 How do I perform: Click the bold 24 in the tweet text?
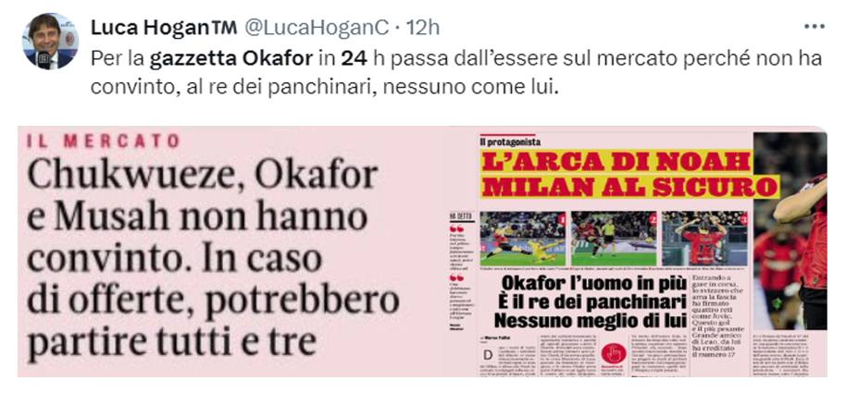(x=354, y=58)
